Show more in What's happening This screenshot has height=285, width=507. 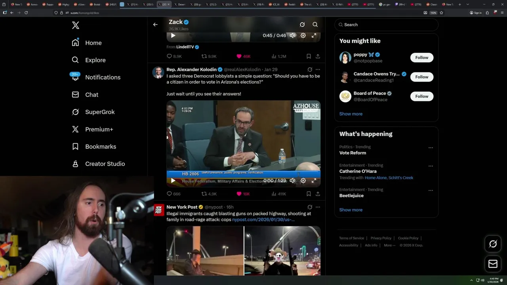coord(351,210)
